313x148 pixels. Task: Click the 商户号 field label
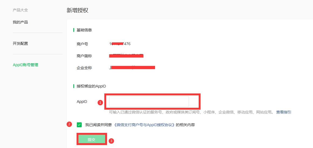click(x=82, y=44)
